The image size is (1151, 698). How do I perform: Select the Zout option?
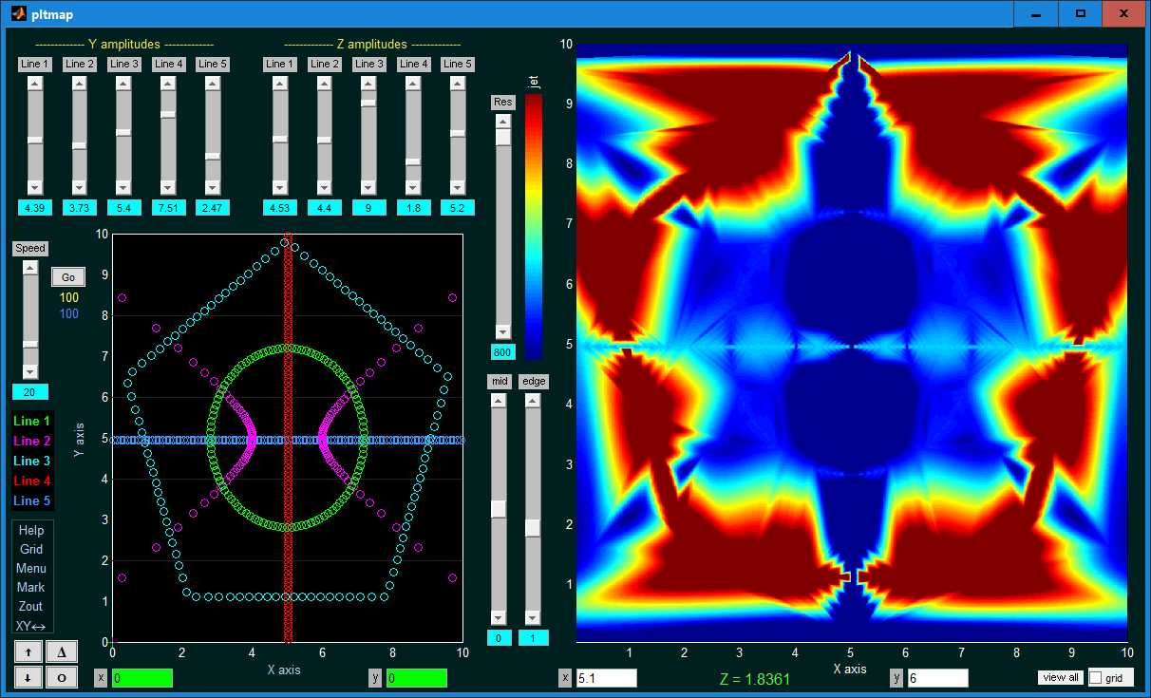(31, 606)
